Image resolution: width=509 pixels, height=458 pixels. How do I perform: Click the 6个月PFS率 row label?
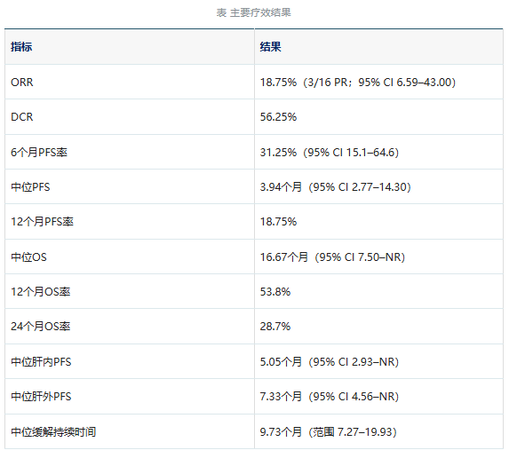point(39,152)
